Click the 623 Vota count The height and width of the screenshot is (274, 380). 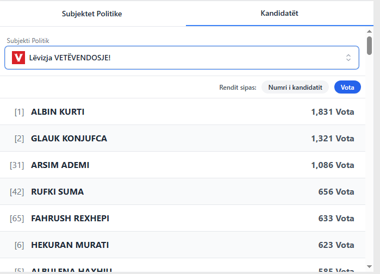336,245
